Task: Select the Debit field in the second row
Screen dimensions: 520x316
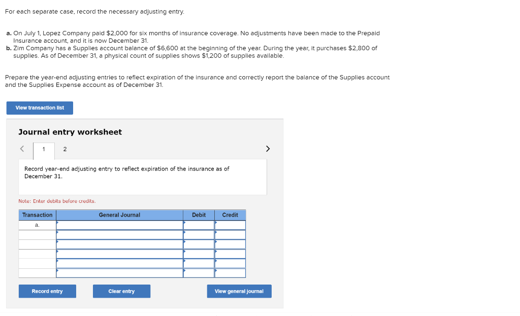Action: 199,234
